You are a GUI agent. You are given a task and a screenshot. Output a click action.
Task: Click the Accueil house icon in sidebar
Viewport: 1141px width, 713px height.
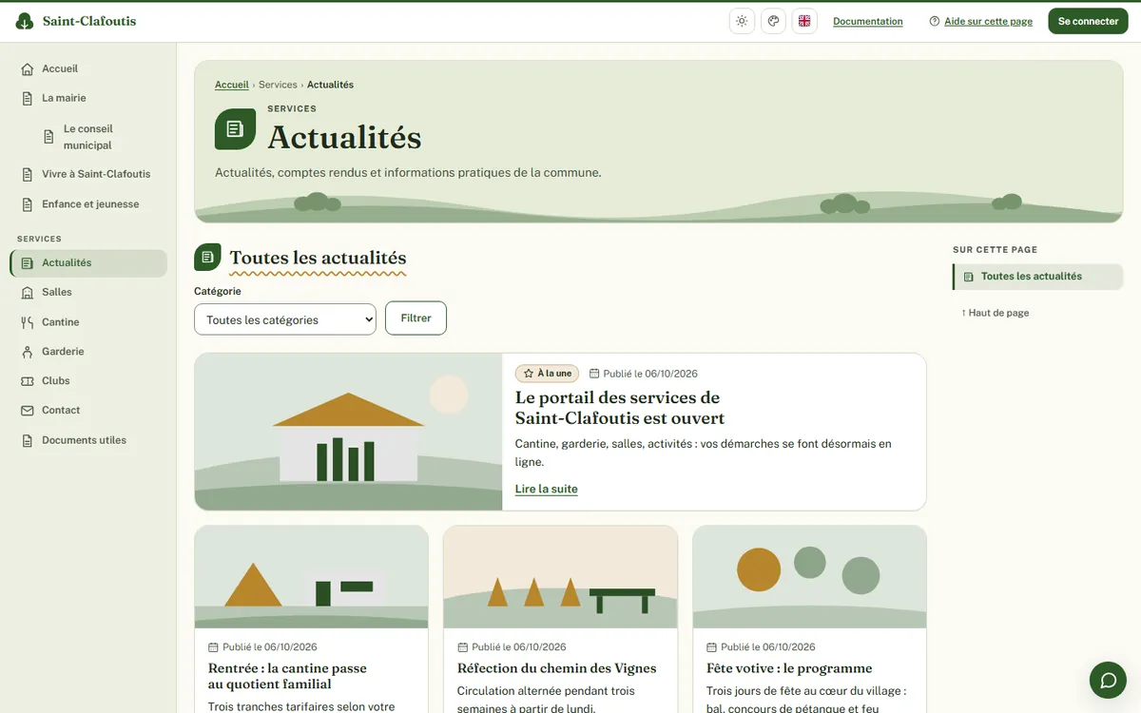28,69
